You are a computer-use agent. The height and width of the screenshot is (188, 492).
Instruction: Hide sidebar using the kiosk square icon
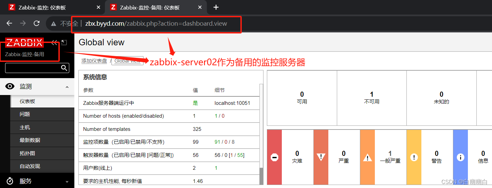coord(64,43)
